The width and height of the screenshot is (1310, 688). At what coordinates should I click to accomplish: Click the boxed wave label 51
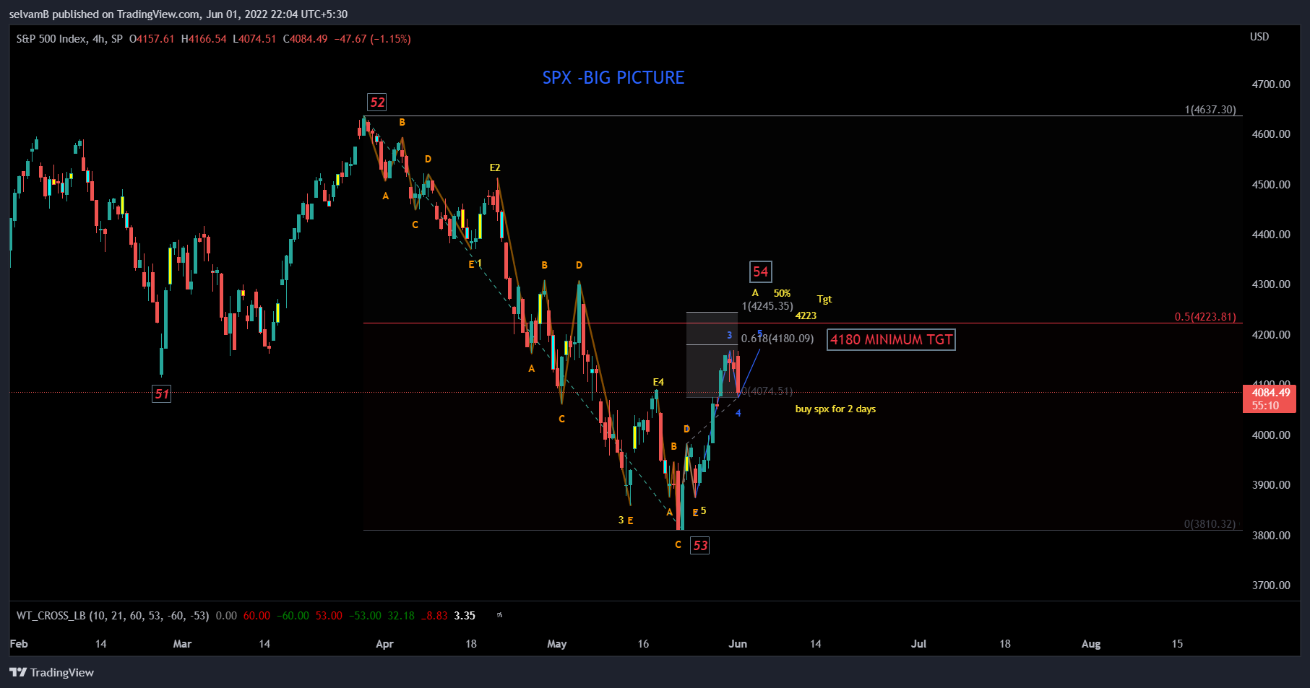click(161, 393)
